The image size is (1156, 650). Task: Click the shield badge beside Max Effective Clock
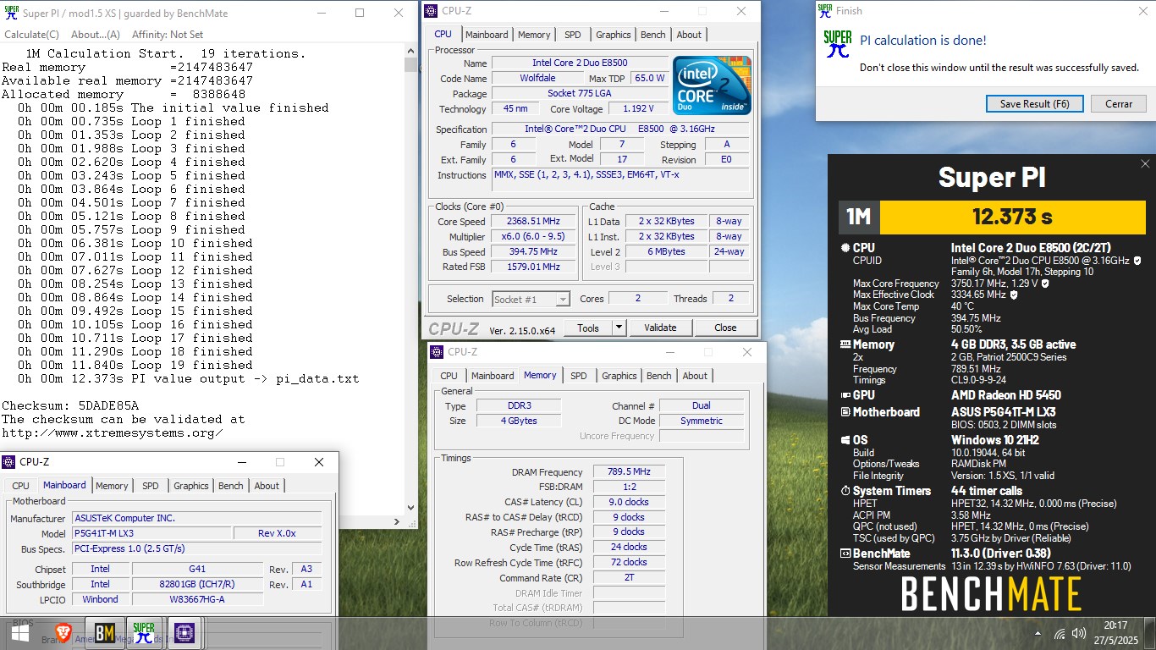click(1014, 295)
